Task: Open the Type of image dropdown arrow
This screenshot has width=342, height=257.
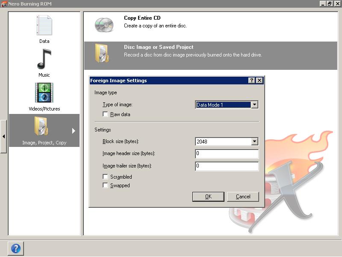Action: point(254,105)
